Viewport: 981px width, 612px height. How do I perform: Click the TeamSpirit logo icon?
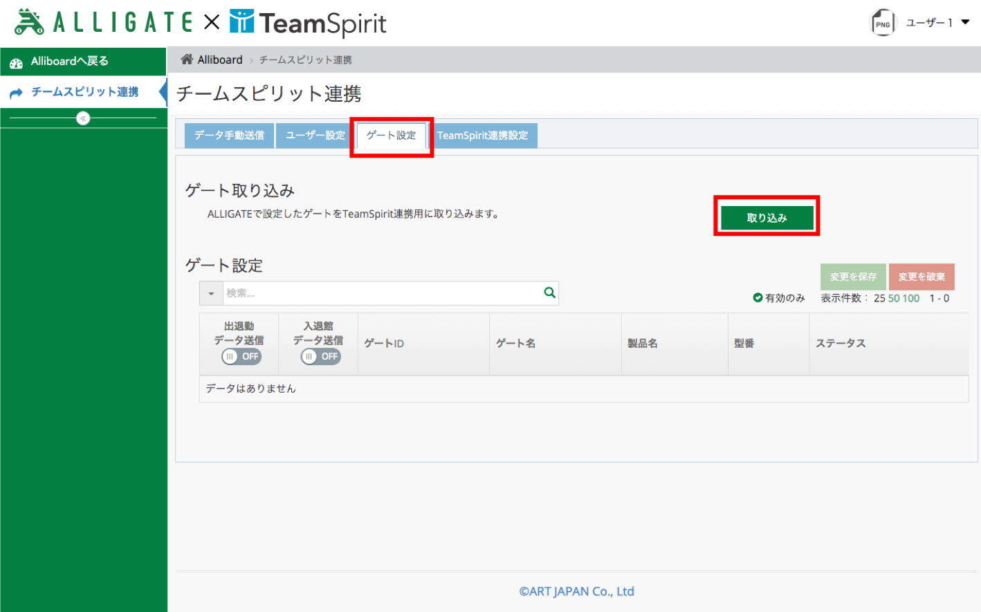click(242, 21)
